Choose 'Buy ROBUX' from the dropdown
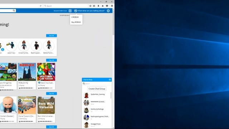This screenshot has height=129, width=229. (x=76, y=22)
